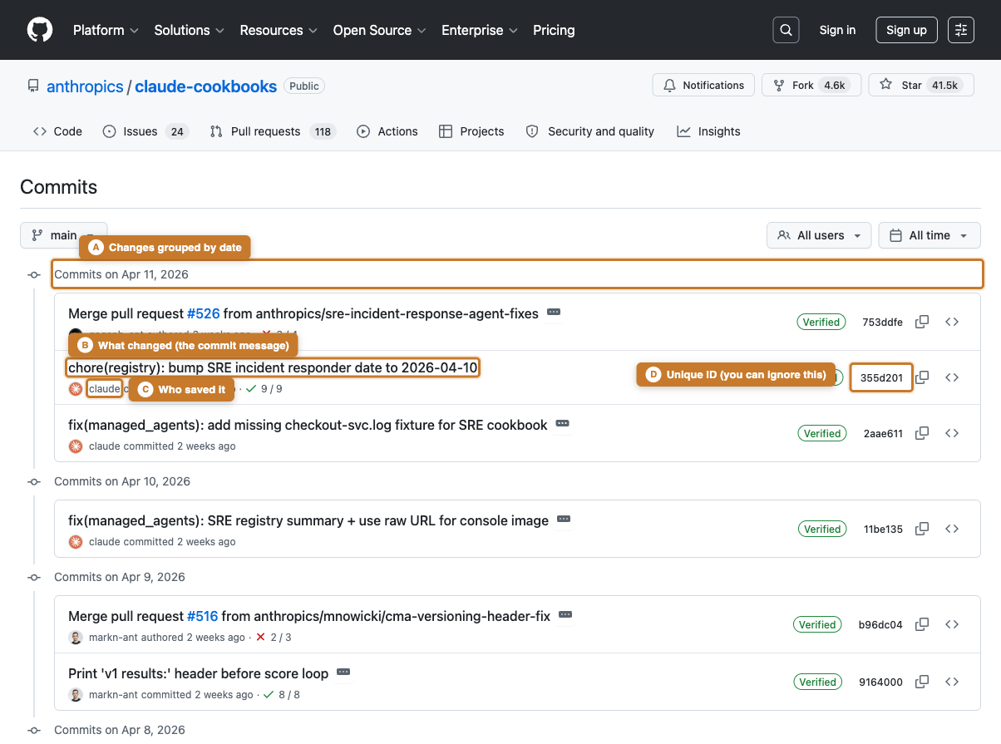Browse repository at commit 9164000 via code icon
This screenshot has height=744, width=1001.
pyautogui.click(x=952, y=682)
